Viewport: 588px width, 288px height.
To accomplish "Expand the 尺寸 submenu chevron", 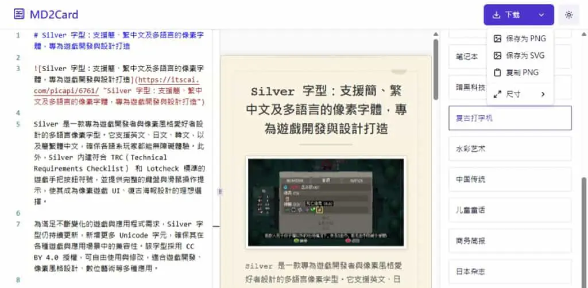I will point(543,94).
